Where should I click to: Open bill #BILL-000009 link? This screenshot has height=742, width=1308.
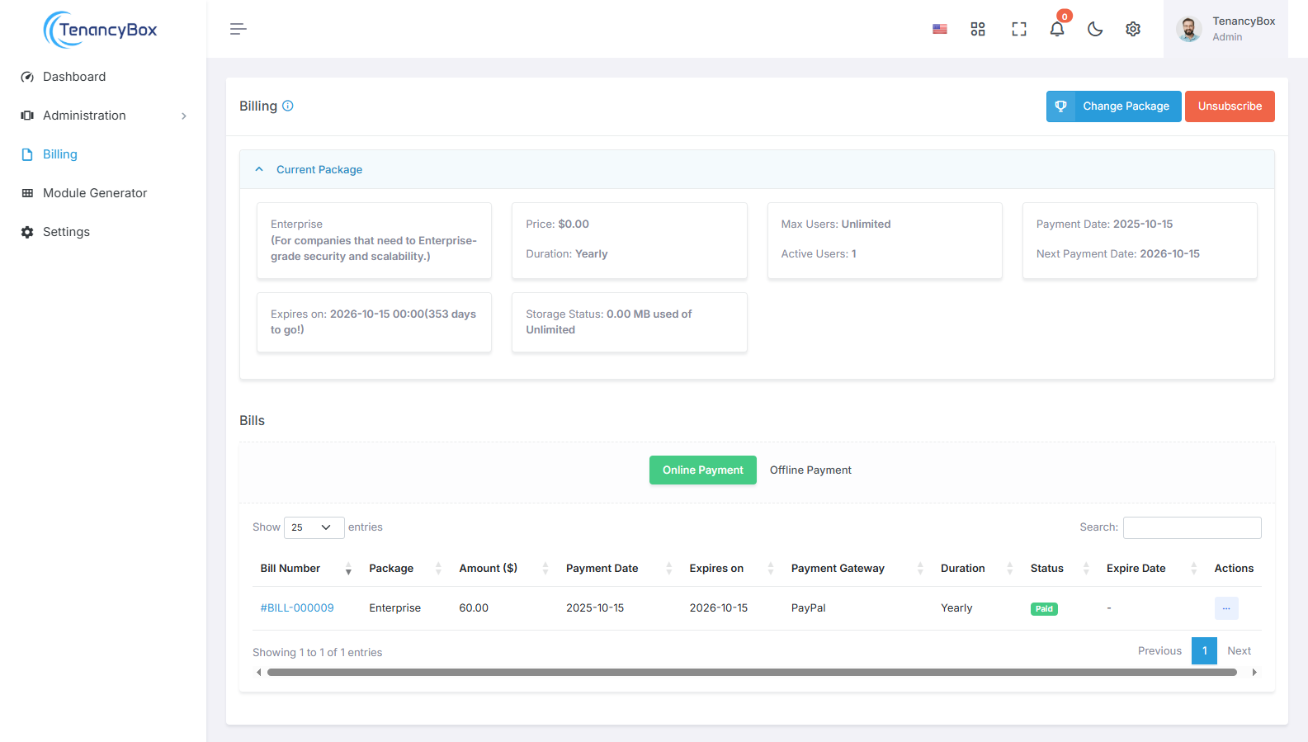[x=297, y=608]
